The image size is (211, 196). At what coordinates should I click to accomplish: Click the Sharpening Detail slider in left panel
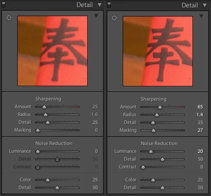tap(57, 122)
